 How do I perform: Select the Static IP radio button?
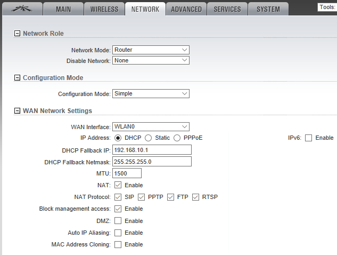149,138
